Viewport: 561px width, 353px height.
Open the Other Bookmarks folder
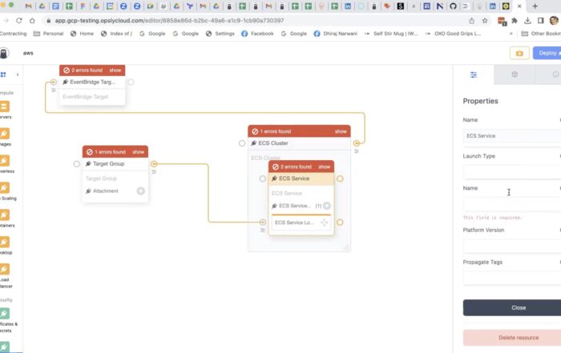[541, 34]
